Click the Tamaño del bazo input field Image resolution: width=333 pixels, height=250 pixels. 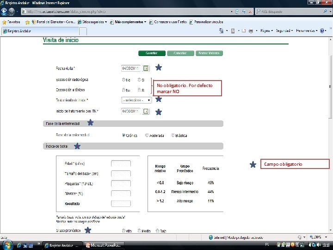(x=121, y=174)
